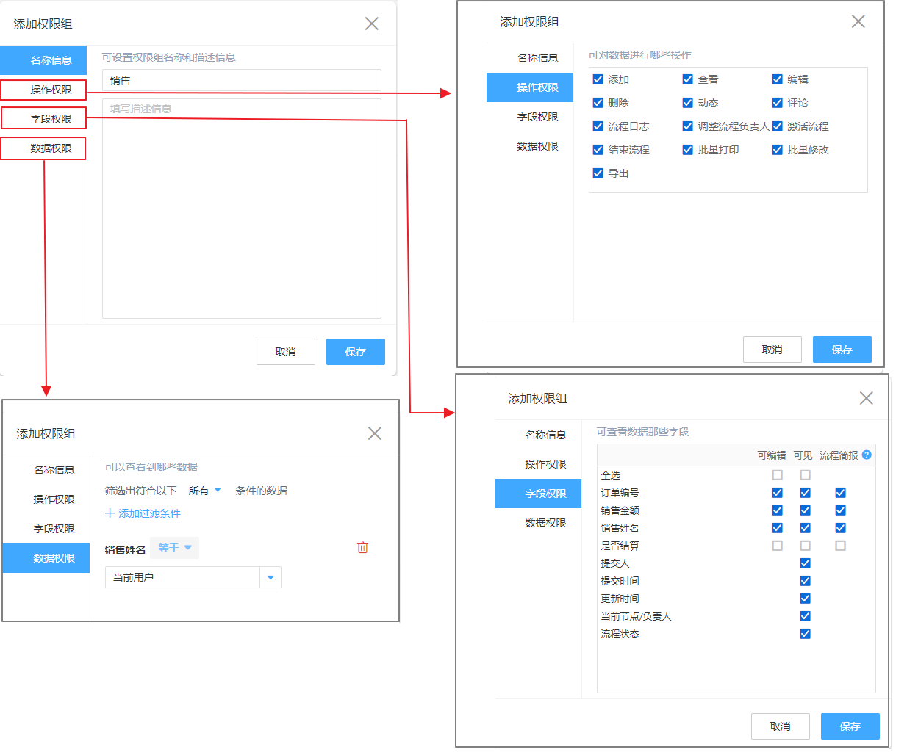Close the dialog showing the data filter conditions

pyautogui.click(x=375, y=433)
